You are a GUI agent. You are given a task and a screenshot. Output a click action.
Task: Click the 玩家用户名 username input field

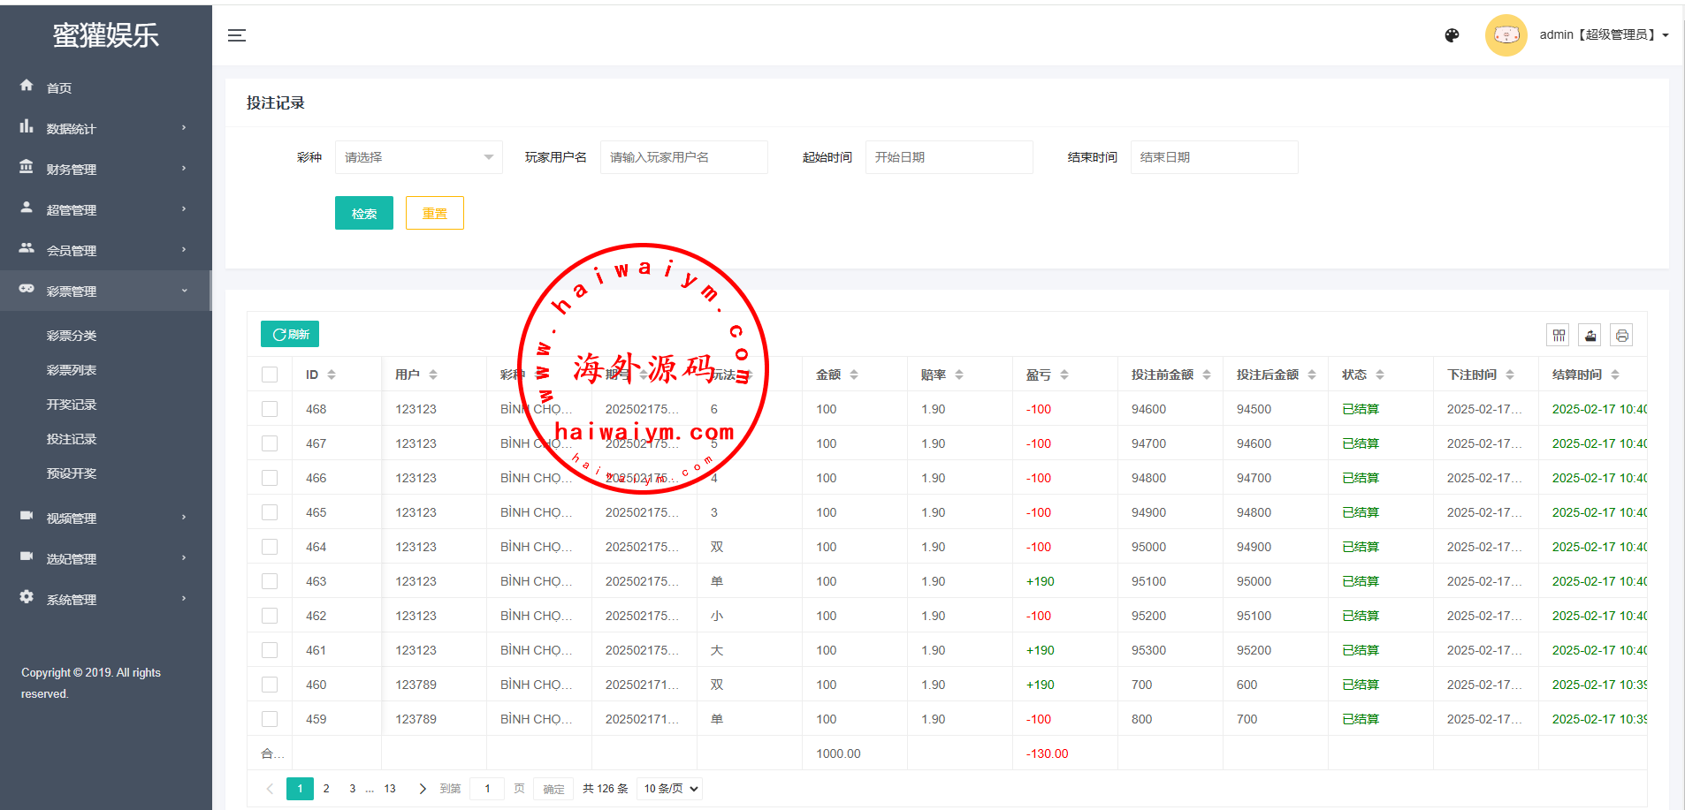pos(683,157)
